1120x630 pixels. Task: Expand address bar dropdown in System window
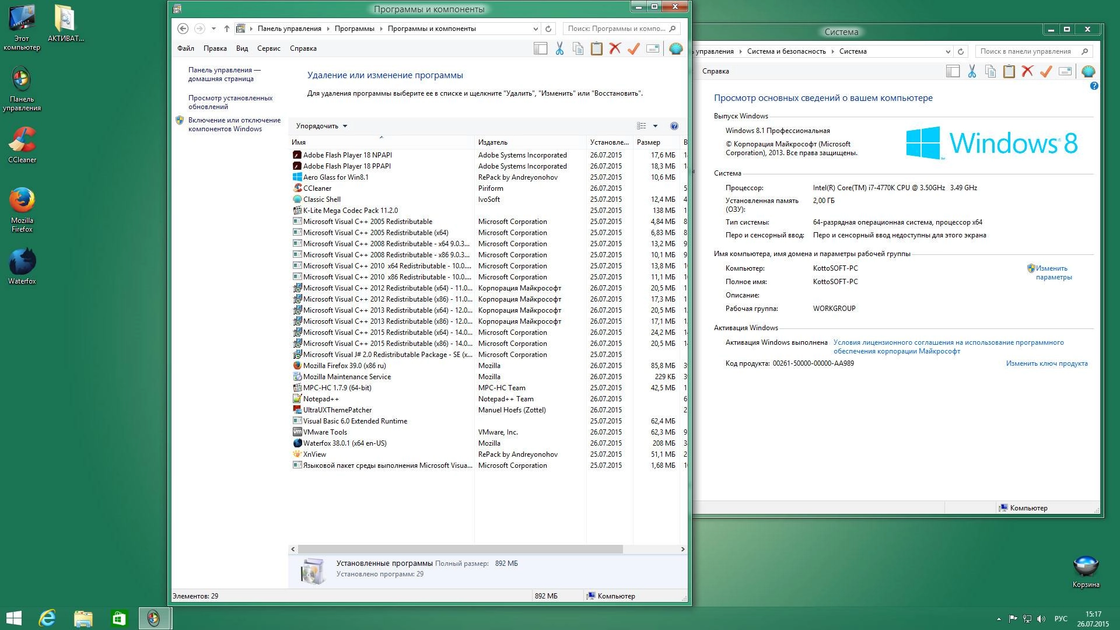[x=948, y=51]
